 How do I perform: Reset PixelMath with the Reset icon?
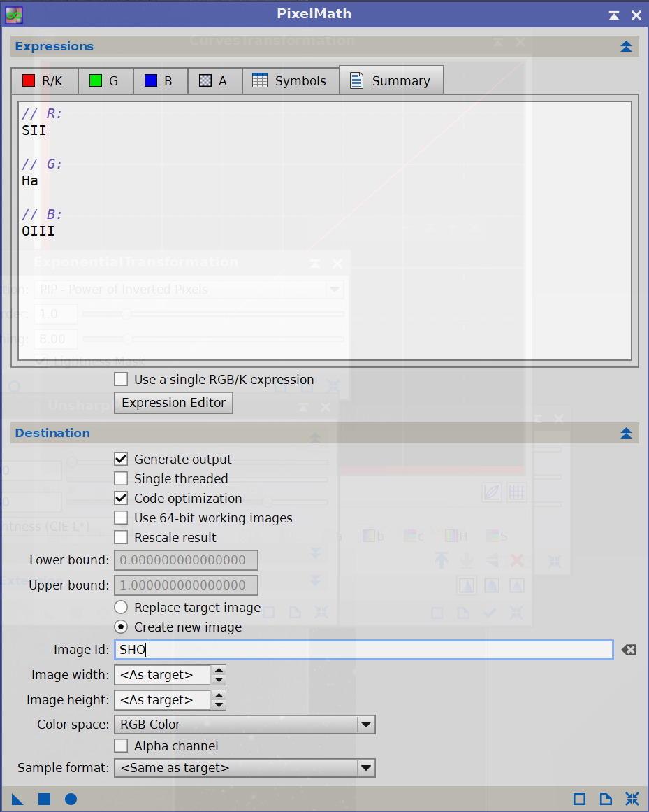(x=632, y=799)
